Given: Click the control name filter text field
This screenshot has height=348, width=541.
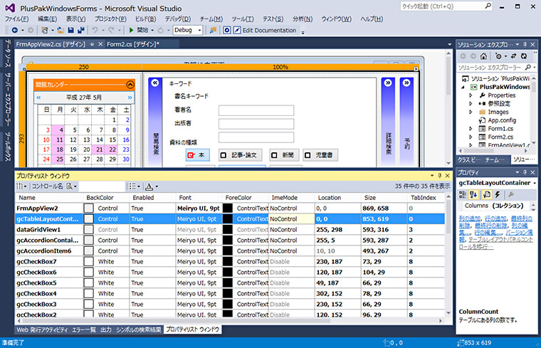Looking at the screenshot, I should (101, 186).
